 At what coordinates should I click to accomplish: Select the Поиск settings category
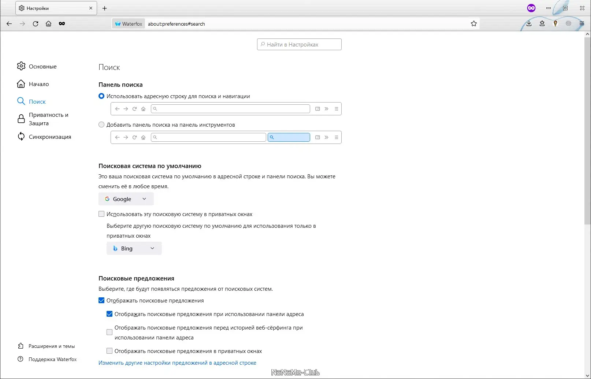pos(31,101)
